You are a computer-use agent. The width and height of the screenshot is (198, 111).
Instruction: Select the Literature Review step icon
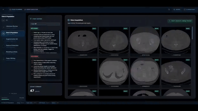click(3, 27)
